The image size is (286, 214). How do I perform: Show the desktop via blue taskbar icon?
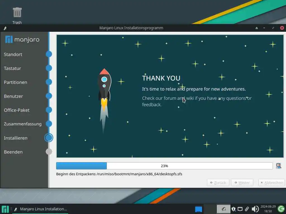[x=199, y=209]
